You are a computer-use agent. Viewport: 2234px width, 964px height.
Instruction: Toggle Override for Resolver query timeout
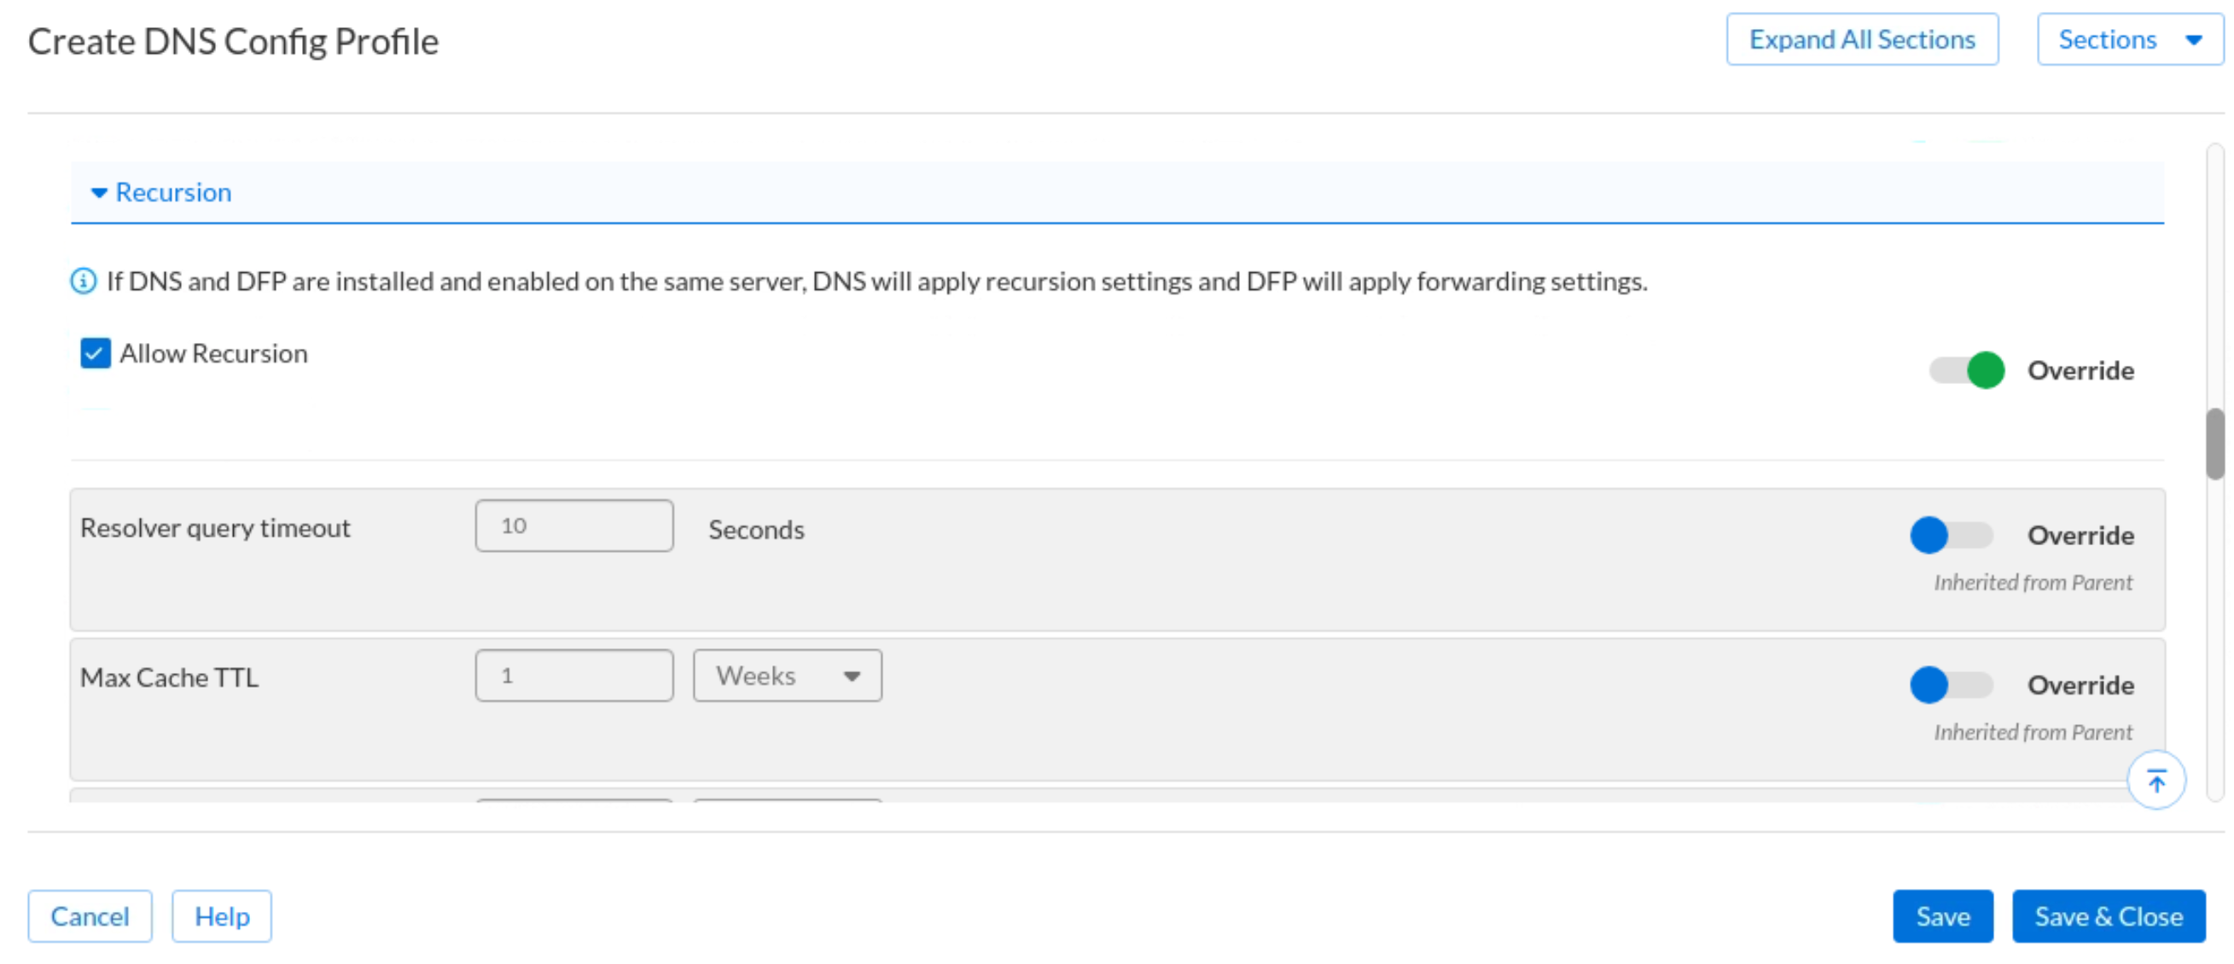pos(1951,535)
